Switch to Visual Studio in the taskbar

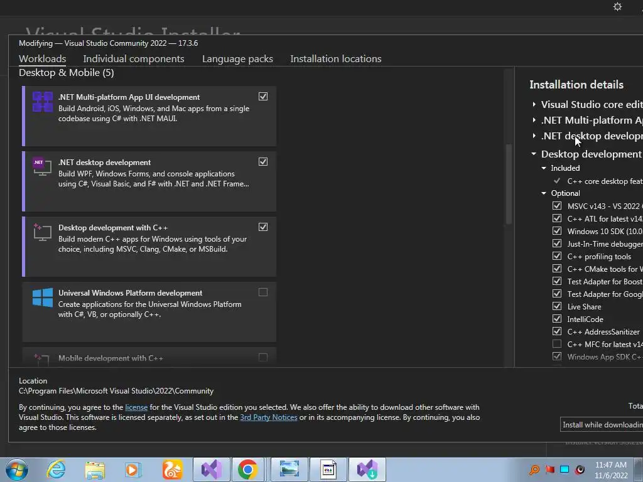(212, 469)
